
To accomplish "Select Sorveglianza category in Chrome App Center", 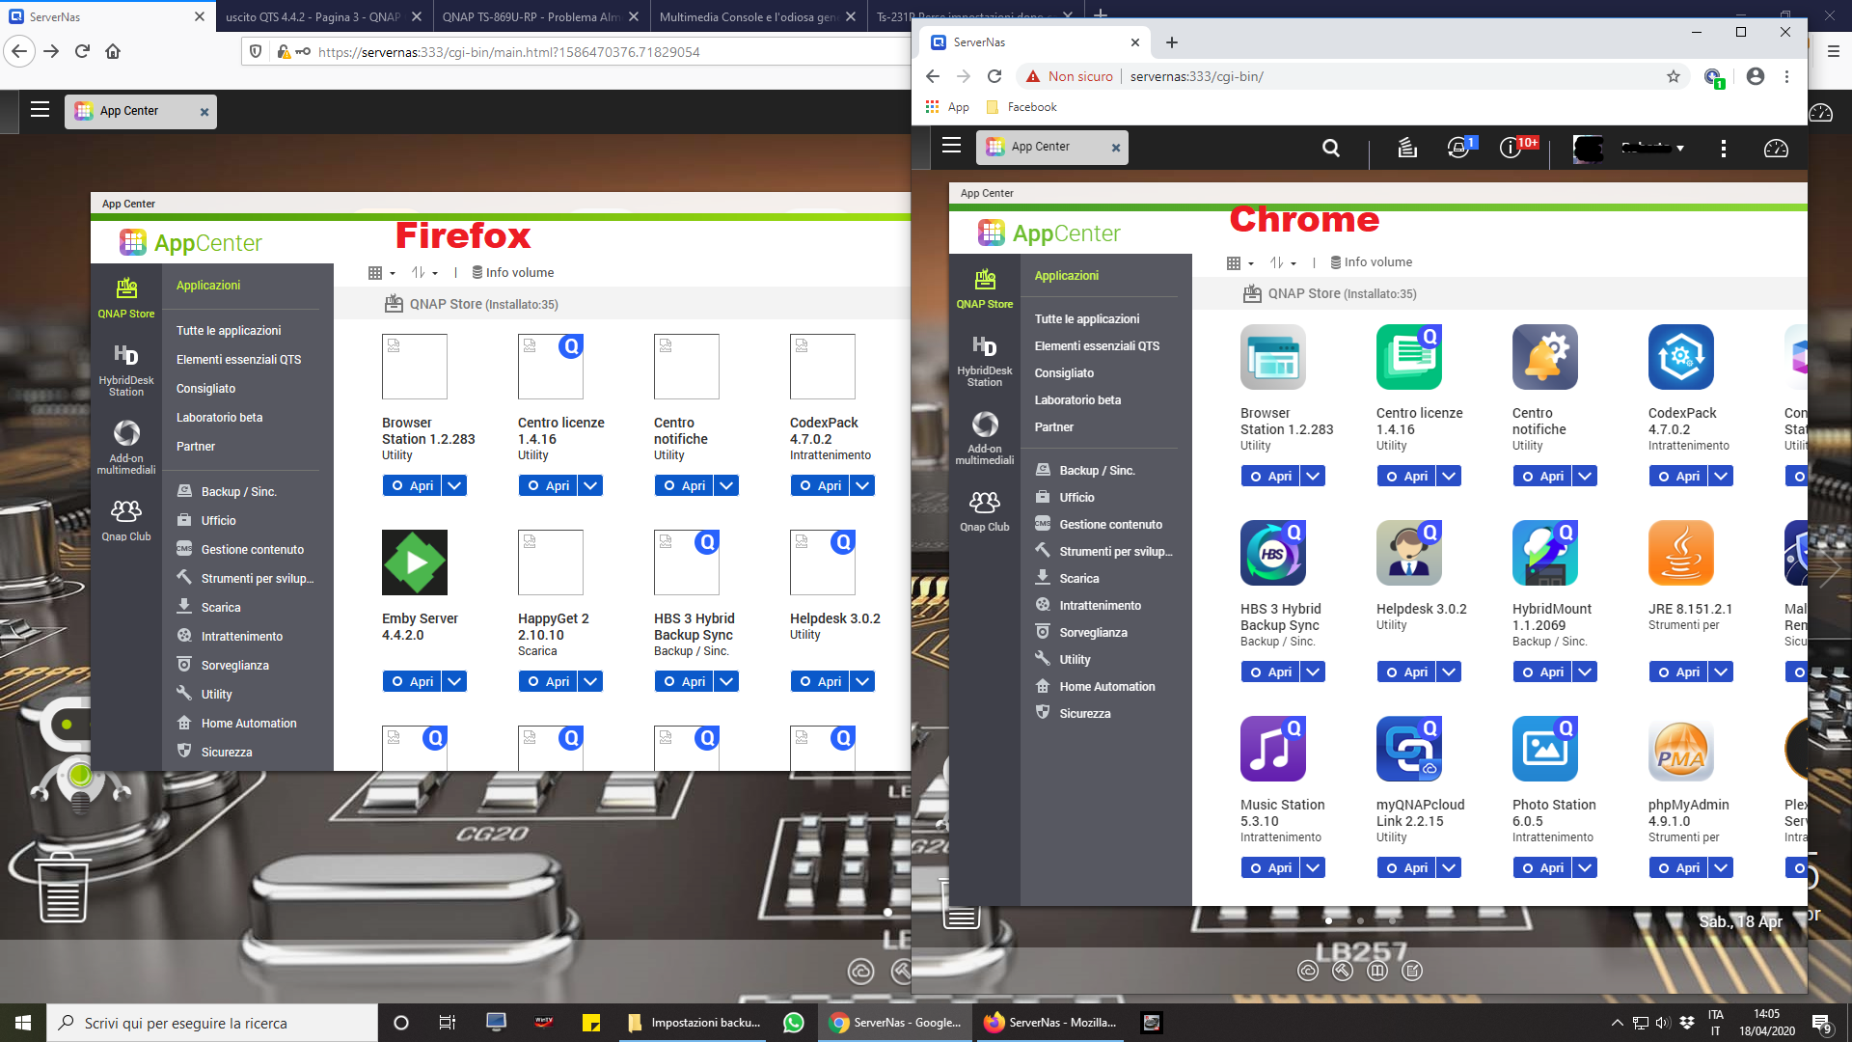I will pos(1093,633).
